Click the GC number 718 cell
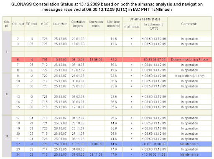This screenshot has width=214, height=159. 45,118
